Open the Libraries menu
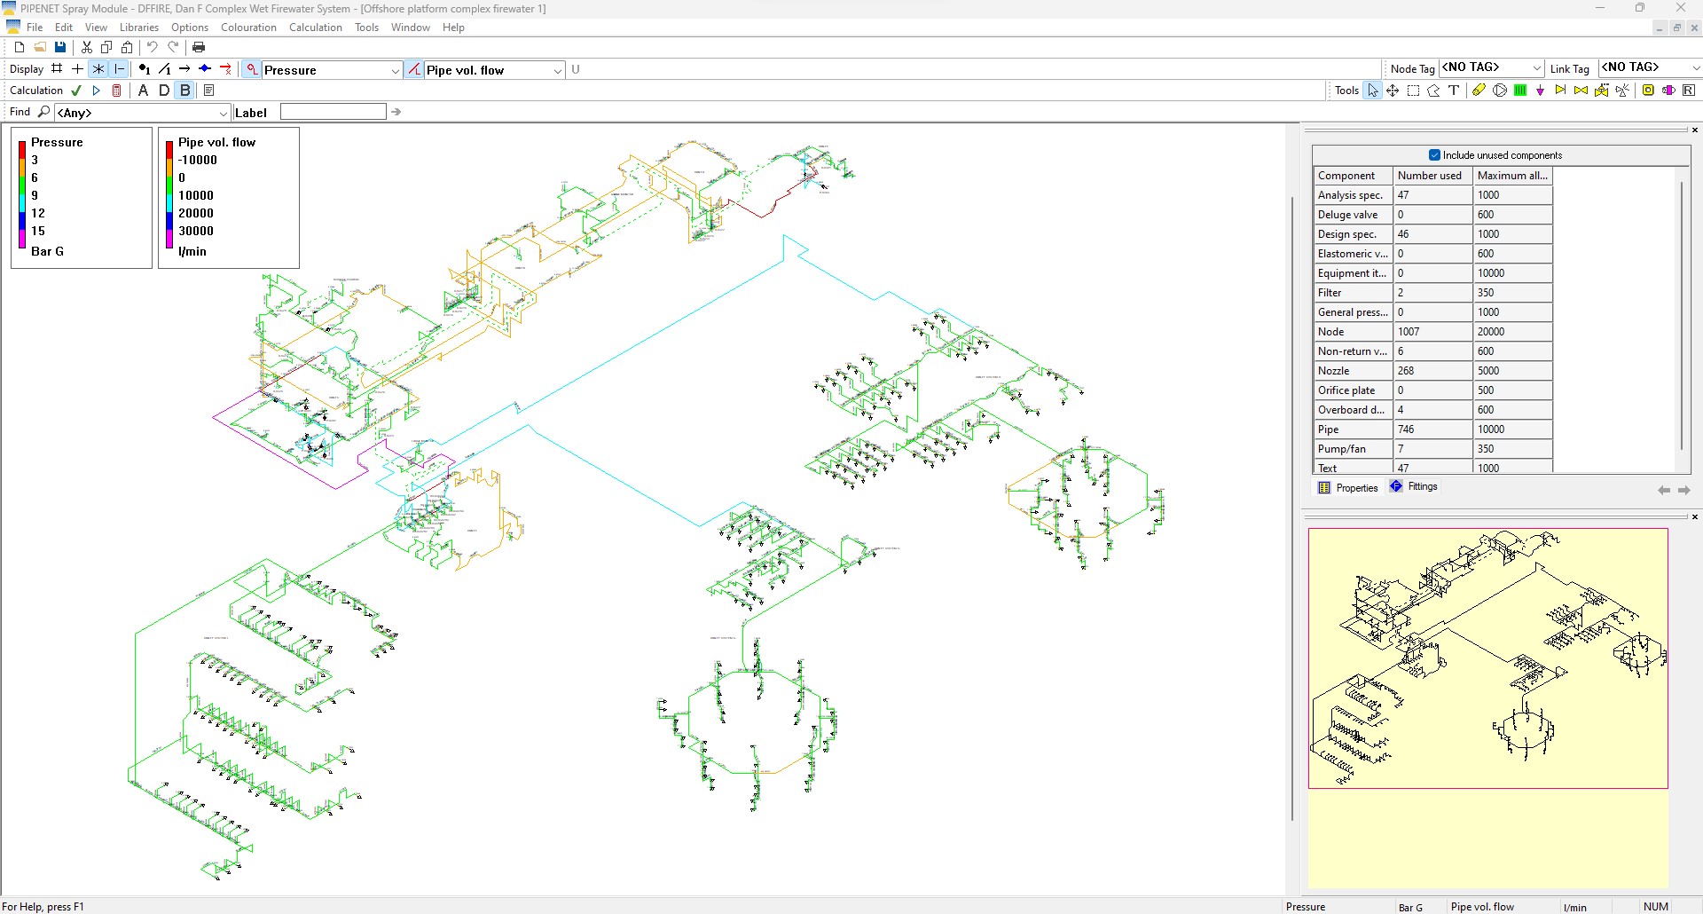Image resolution: width=1703 pixels, height=914 pixels. coord(139,28)
